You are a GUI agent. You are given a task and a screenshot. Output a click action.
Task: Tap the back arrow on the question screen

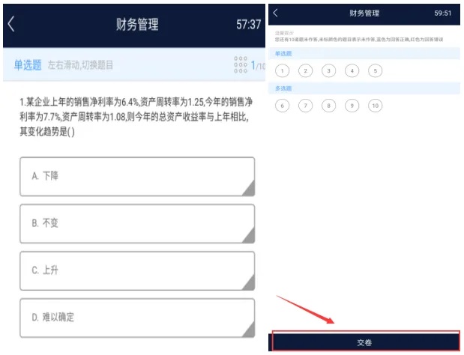(11, 24)
